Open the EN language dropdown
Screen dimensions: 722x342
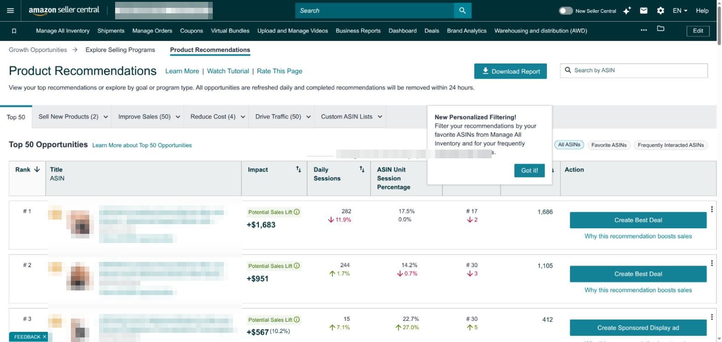coord(680,11)
